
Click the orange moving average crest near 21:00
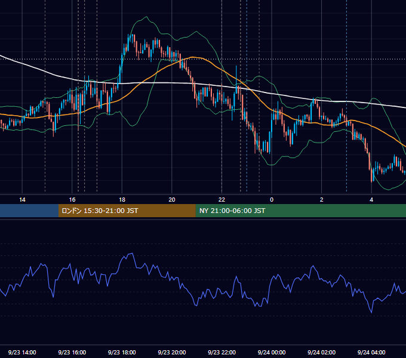point(193,57)
